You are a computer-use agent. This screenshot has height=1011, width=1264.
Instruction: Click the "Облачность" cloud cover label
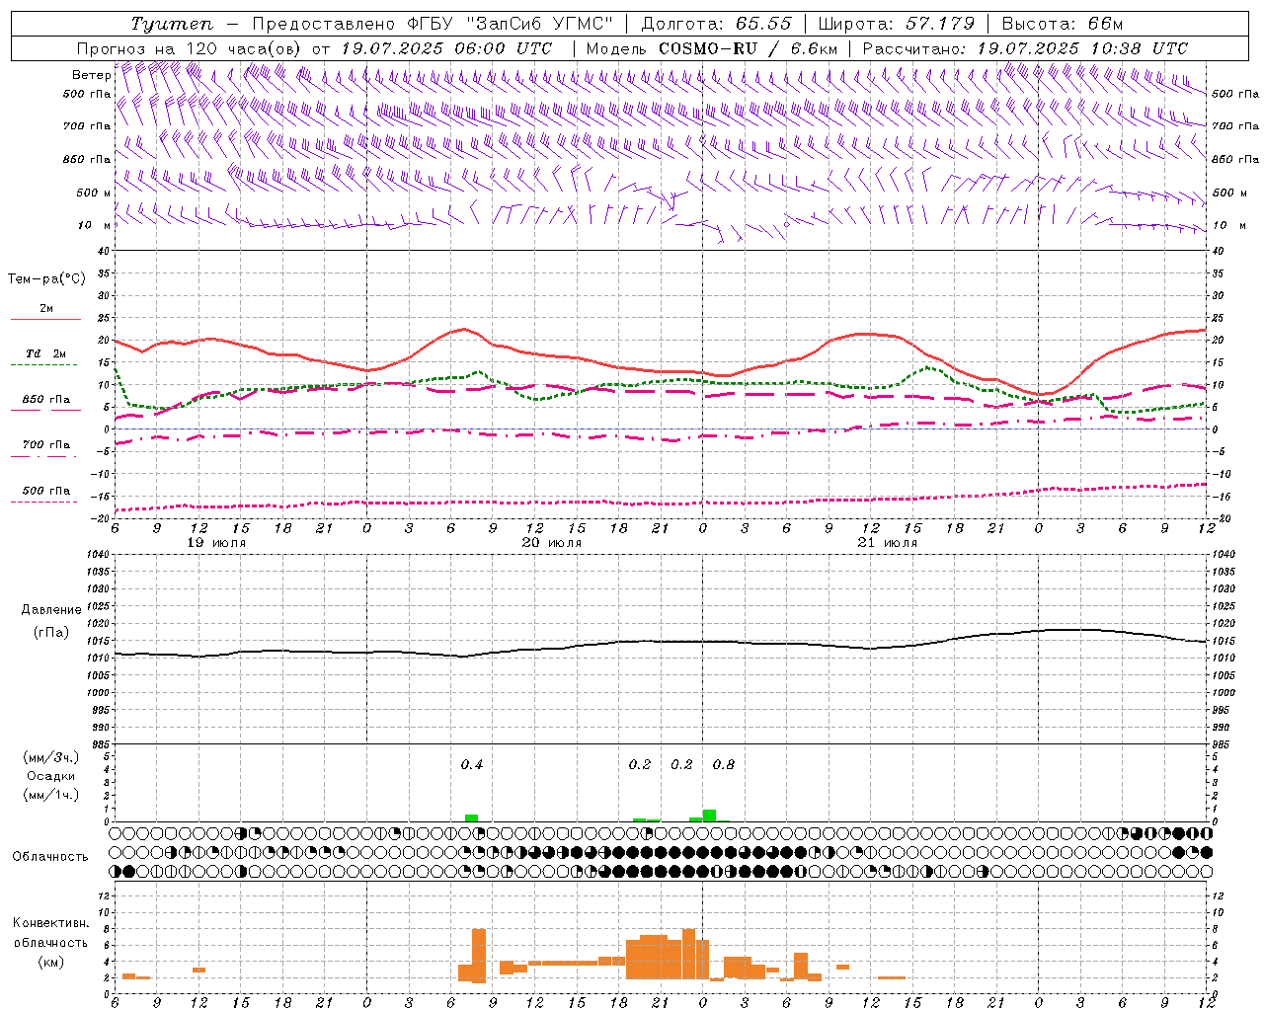[x=50, y=856]
